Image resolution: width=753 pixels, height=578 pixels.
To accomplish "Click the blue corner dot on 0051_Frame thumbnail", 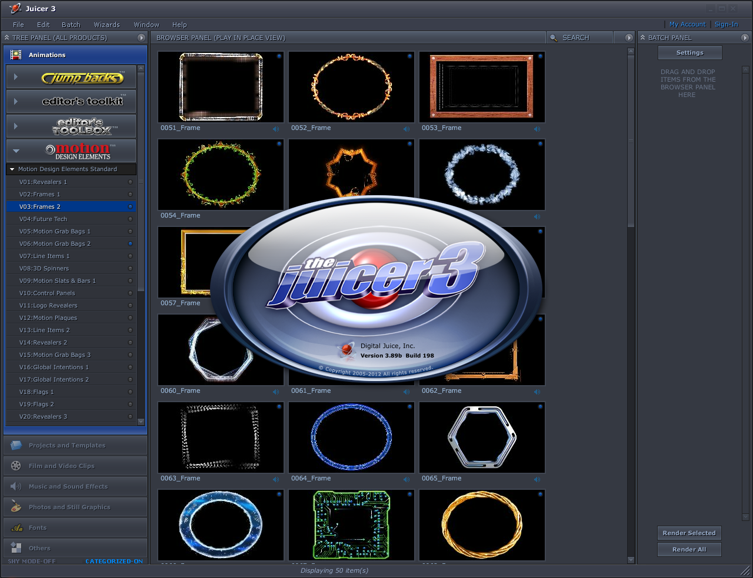I will (x=279, y=56).
